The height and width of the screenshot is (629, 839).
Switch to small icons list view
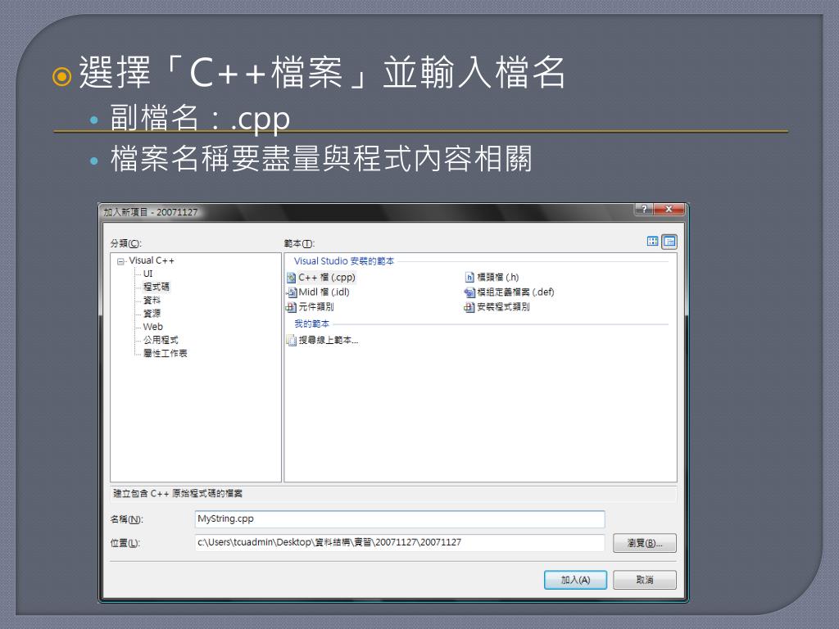[669, 242]
